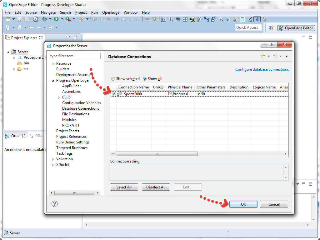Click the grayed Suspend pause icon
320x240 pixels.
tap(102, 19)
